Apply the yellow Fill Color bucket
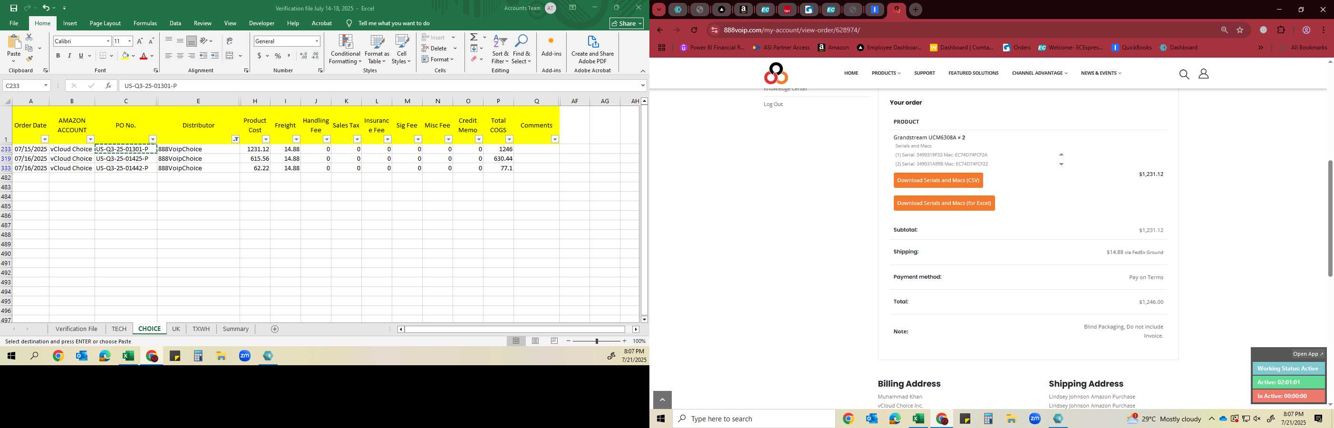 click(125, 56)
